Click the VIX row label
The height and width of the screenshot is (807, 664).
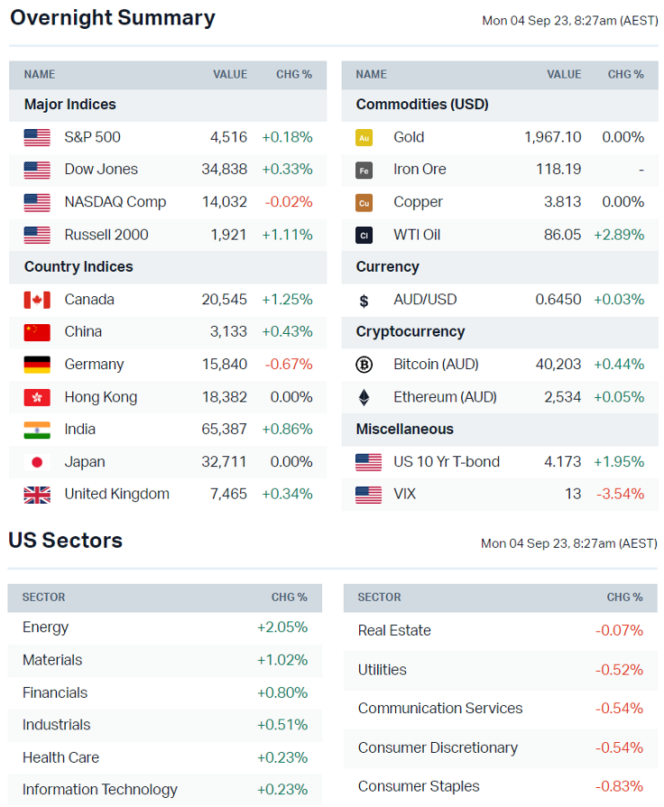(405, 495)
